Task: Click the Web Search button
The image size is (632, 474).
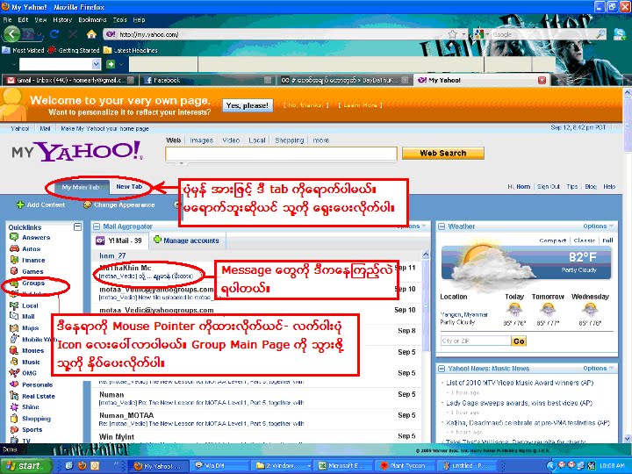Action: pos(443,153)
